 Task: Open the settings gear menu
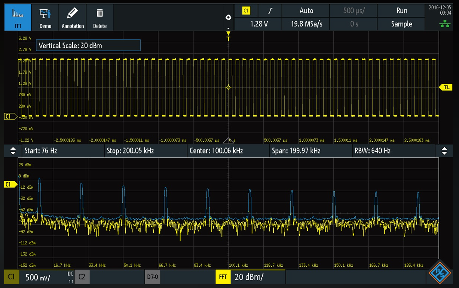(x=228, y=18)
